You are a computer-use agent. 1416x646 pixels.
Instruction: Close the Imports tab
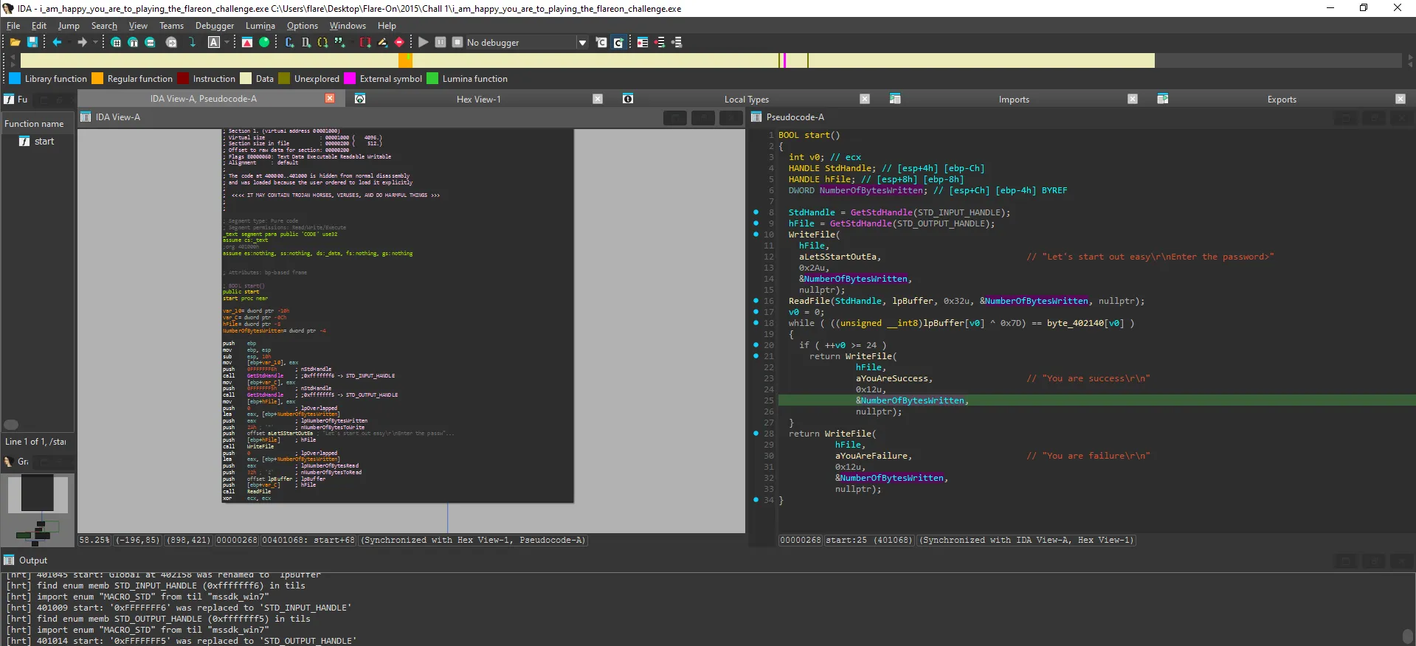click(1133, 99)
